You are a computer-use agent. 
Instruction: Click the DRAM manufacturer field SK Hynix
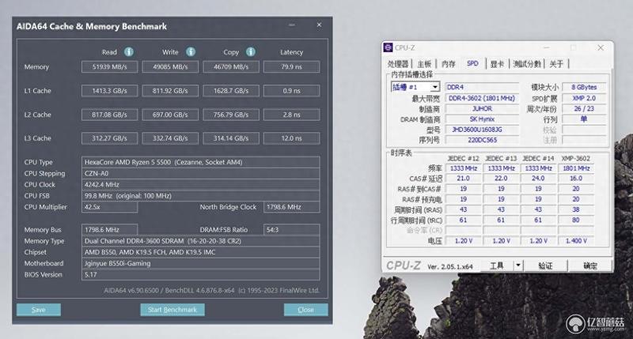482,119
